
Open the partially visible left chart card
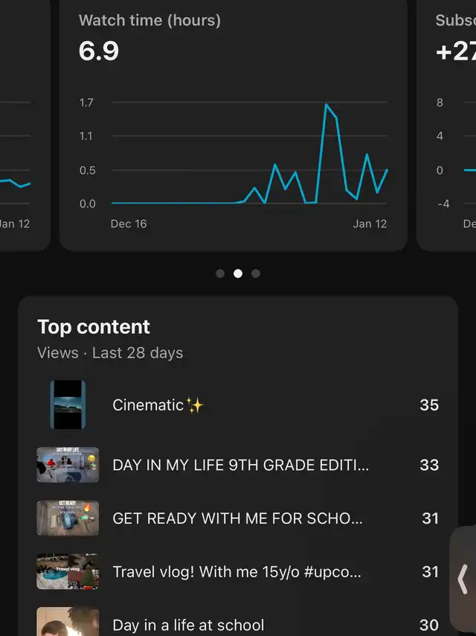point(25,125)
